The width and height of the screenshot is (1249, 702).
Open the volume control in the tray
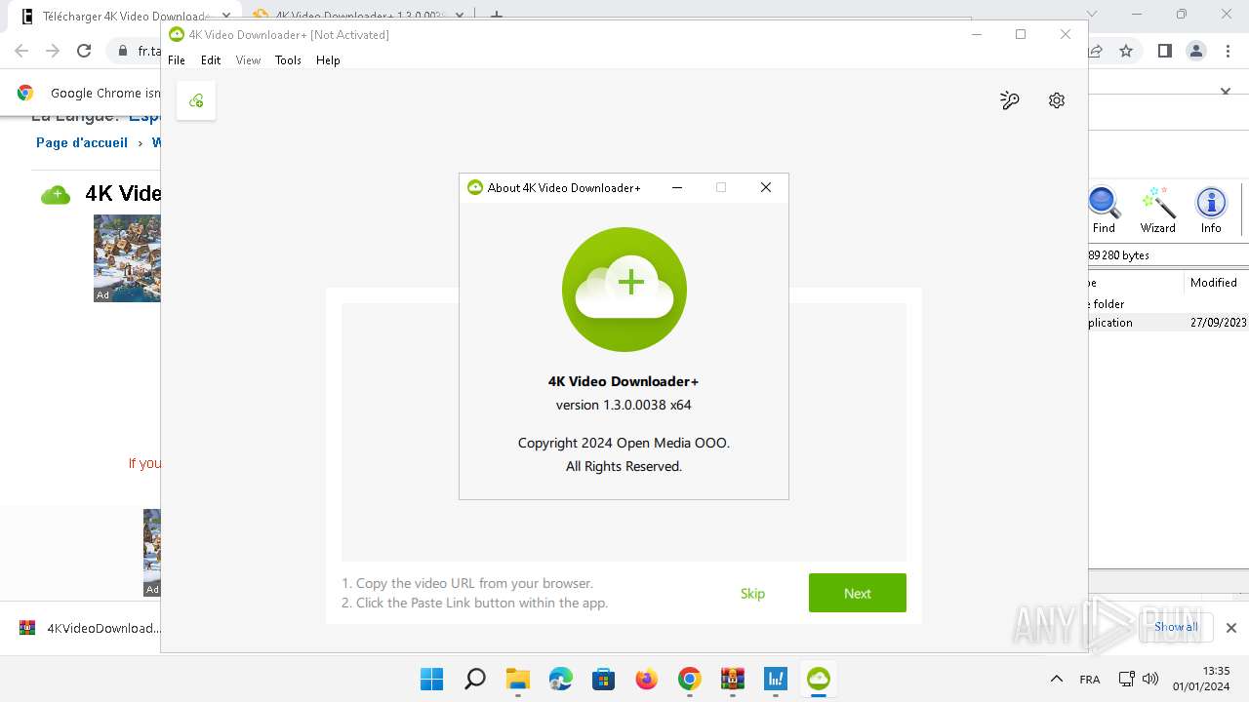point(1150,679)
